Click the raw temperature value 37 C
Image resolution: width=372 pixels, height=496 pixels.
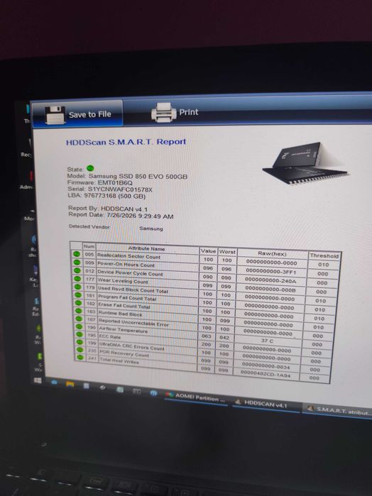coord(267,341)
